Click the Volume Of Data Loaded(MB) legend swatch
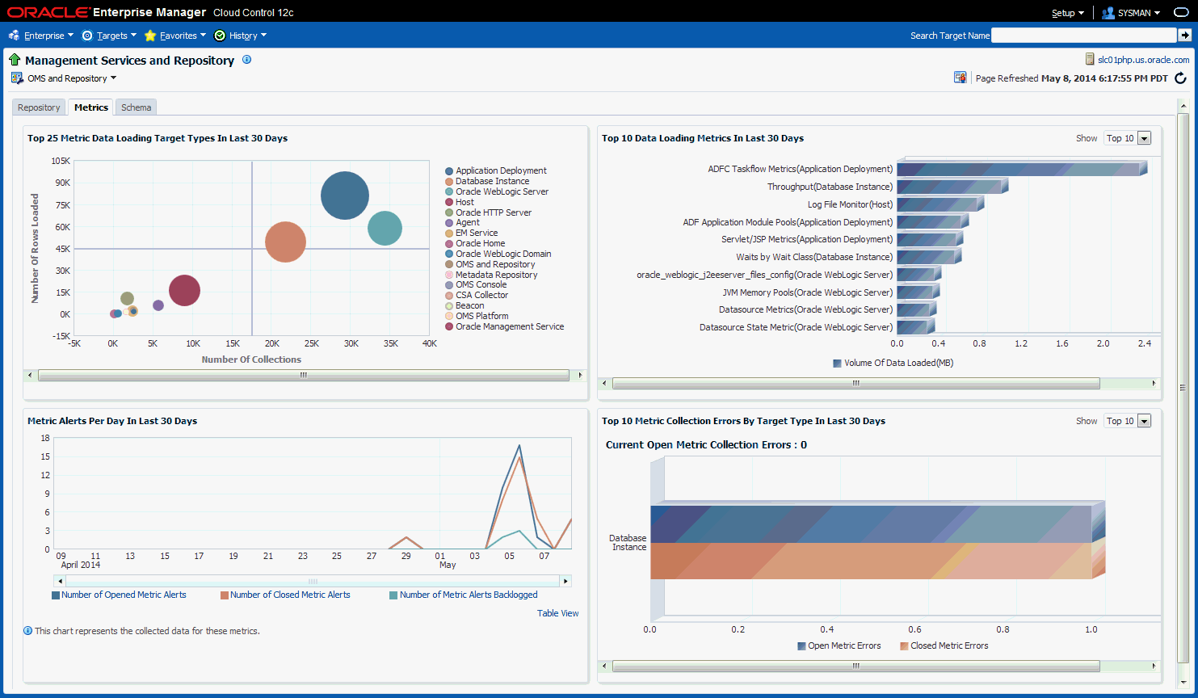Image resolution: width=1198 pixels, height=698 pixels. point(837,364)
